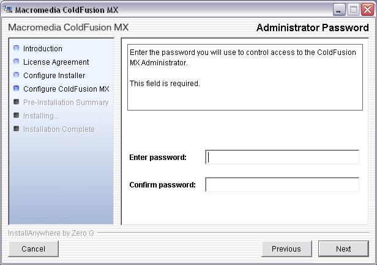
Task: Select the License Agreement step label
Action: 56,62
